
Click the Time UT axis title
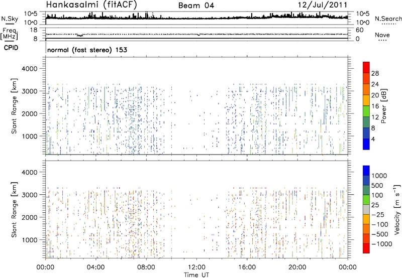(x=196, y=275)
